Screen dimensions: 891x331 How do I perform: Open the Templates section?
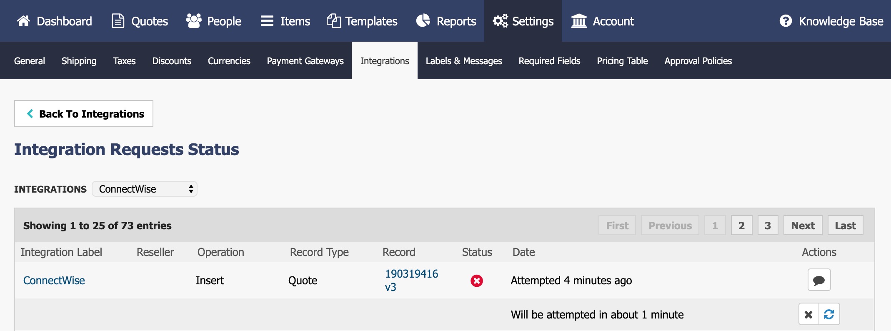362,21
